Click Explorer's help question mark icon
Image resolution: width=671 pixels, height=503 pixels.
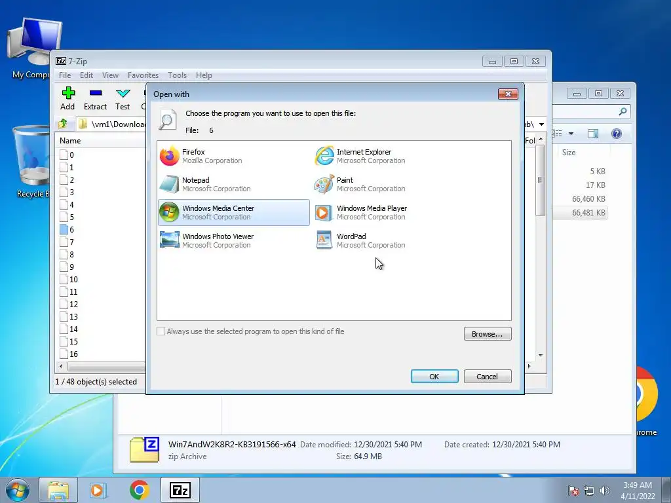click(616, 134)
